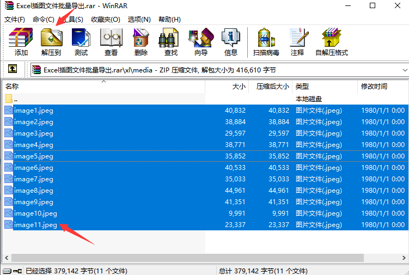Sort by Packed size (压缩后大小) header
The height and width of the screenshot is (275, 409).
coord(271,87)
